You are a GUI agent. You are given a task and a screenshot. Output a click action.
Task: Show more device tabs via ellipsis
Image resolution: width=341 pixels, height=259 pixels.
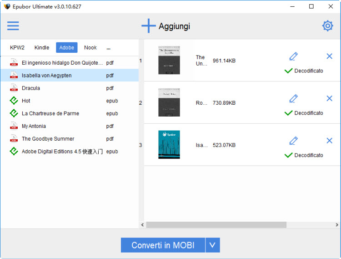point(109,48)
